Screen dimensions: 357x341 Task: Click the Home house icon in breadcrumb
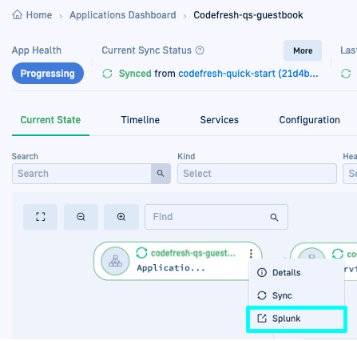coord(18,14)
